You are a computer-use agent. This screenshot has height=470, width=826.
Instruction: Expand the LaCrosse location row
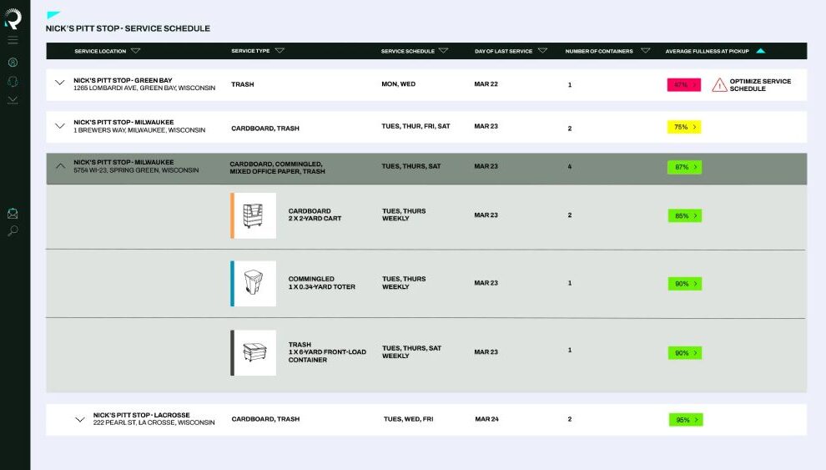pos(80,419)
